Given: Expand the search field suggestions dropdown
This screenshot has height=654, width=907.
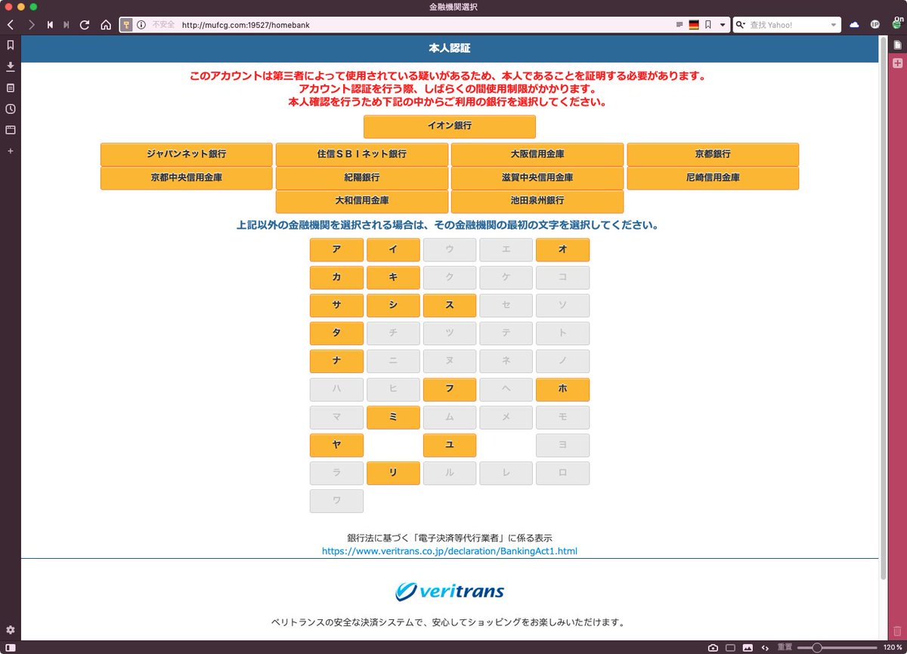Looking at the screenshot, I should [834, 24].
